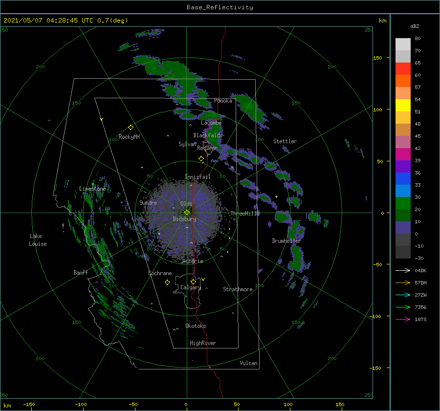Click the Strathmore town label
Viewport: 440px width, 411px height.
pyautogui.click(x=238, y=289)
